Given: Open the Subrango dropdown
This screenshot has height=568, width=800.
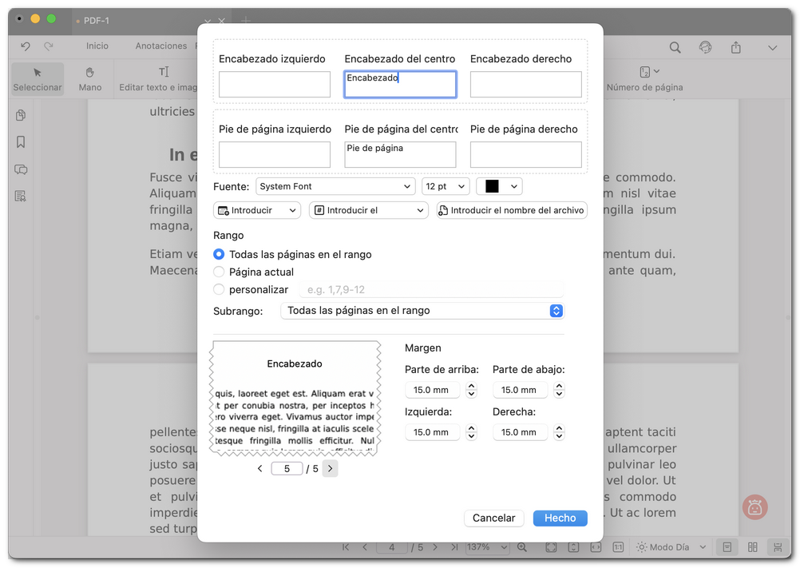Looking at the screenshot, I should tap(422, 311).
